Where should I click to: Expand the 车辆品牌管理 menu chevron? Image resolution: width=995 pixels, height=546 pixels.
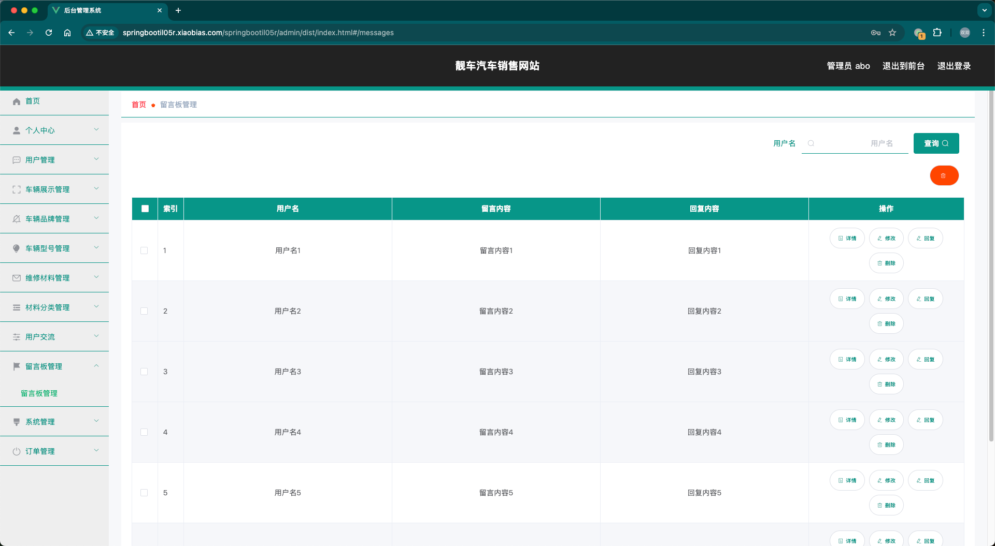96,218
